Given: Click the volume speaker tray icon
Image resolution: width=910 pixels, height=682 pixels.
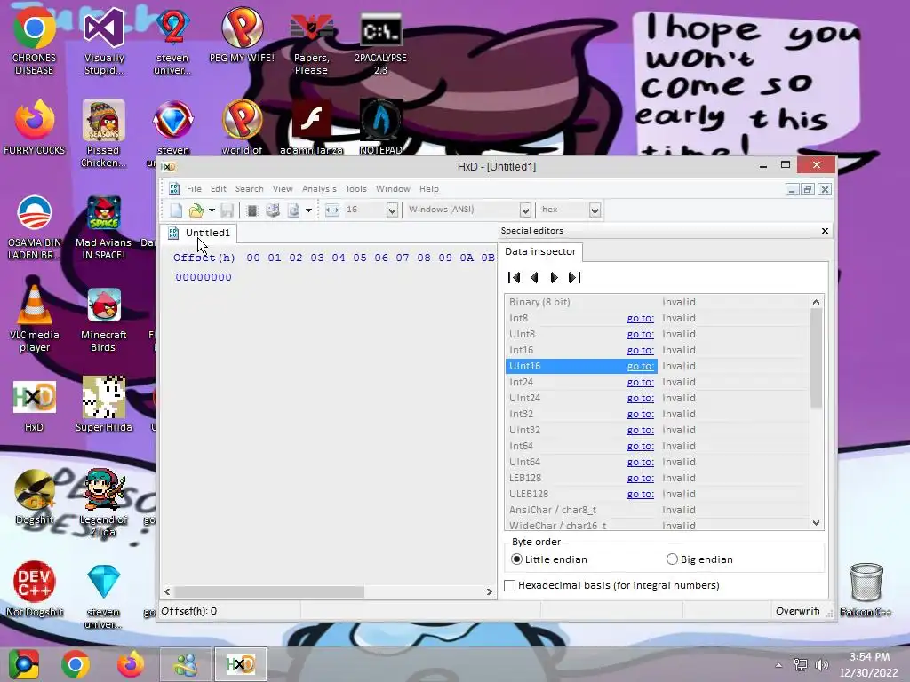Looking at the screenshot, I should tap(821, 665).
